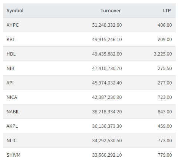This screenshot has height=160, width=178.
Task: Click the Turnover column header
Action: 111,11
